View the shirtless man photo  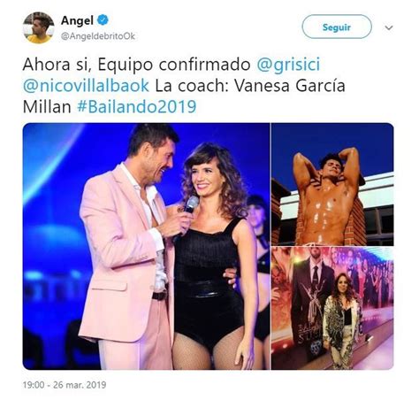pos(332,184)
